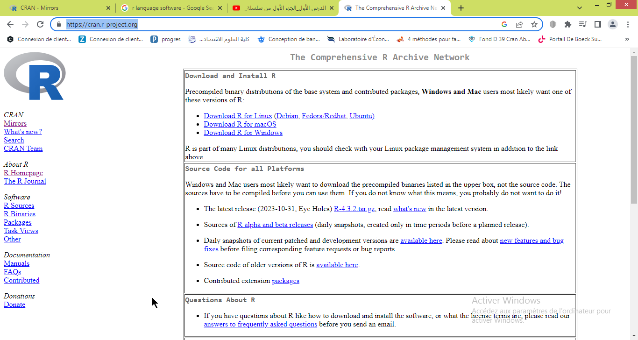
Task: Open Chrome's three-dot menu
Action: tap(627, 24)
